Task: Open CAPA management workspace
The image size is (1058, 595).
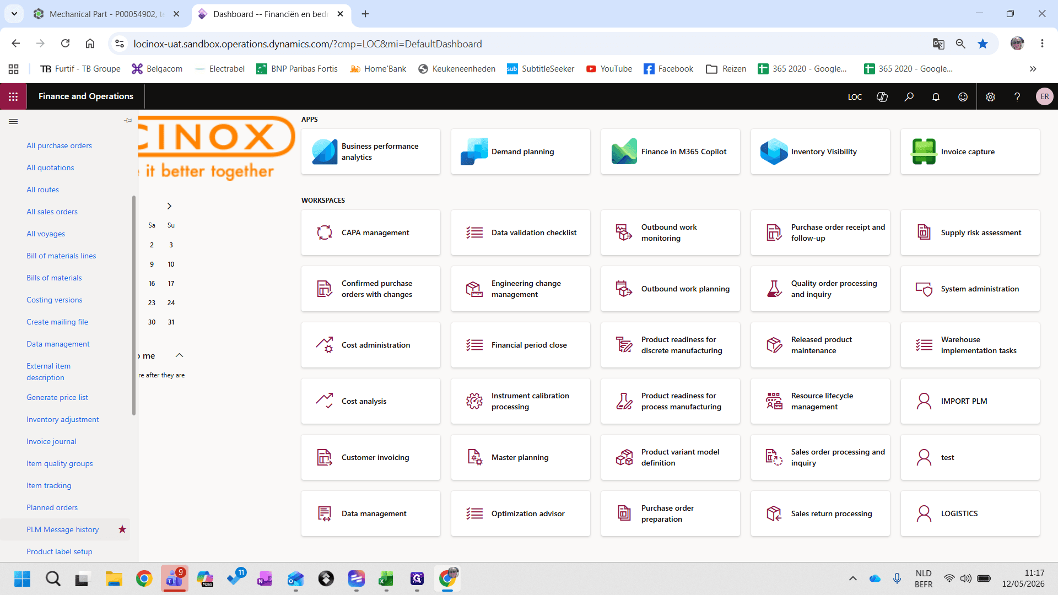Action: tap(371, 232)
